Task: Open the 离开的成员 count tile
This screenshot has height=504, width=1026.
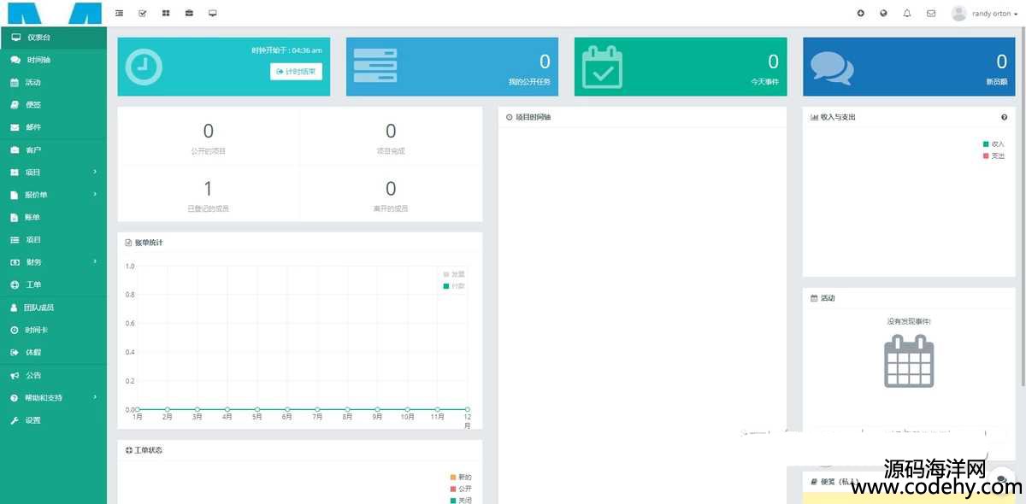Action: [391, 194]
